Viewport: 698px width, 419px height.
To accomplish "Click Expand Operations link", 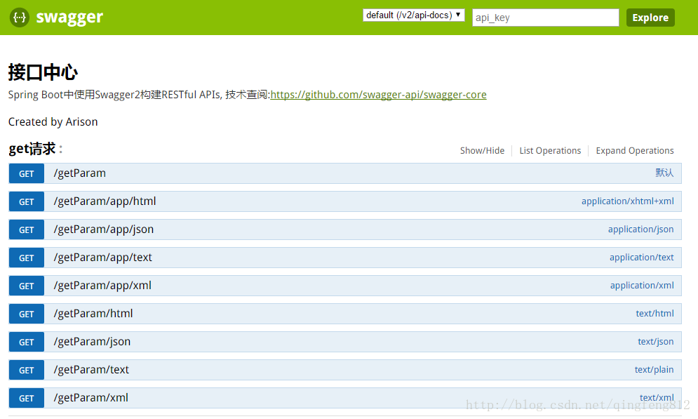I will 635,150.
